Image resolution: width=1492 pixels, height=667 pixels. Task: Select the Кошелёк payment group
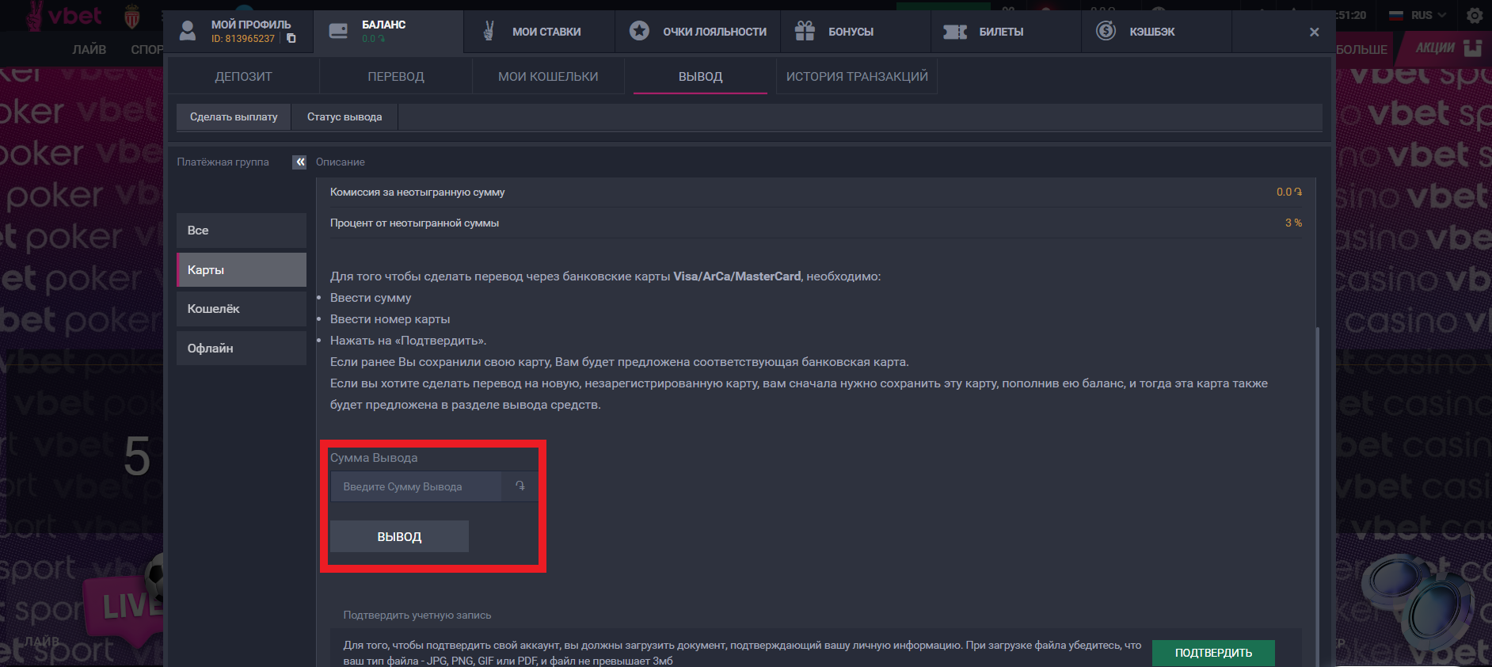242,309
